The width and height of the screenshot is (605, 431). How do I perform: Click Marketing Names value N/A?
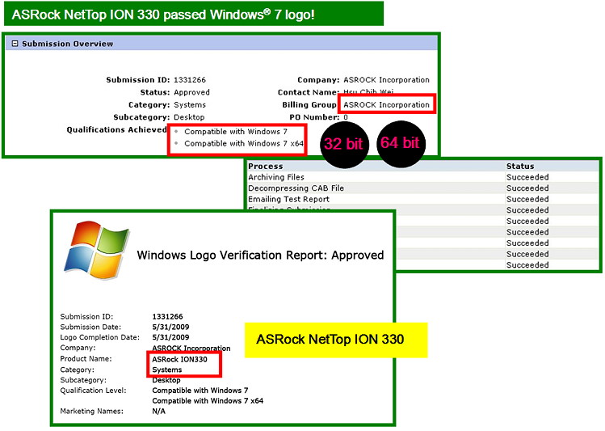pos(160,411)
